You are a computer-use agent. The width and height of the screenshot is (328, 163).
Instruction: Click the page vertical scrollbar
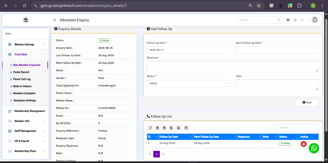pyautogui.click(x=326, y=75)
